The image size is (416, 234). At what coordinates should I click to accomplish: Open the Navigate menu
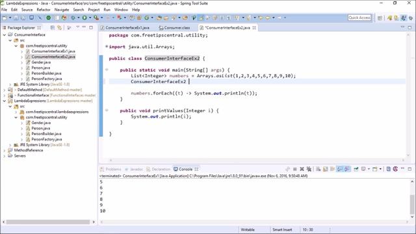62,10
